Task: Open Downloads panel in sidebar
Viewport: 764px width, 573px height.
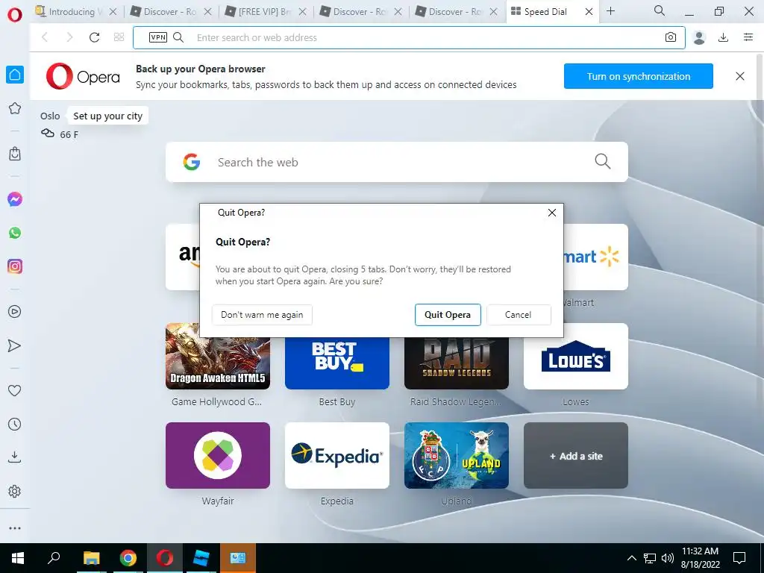Action: tap(15, 457)
